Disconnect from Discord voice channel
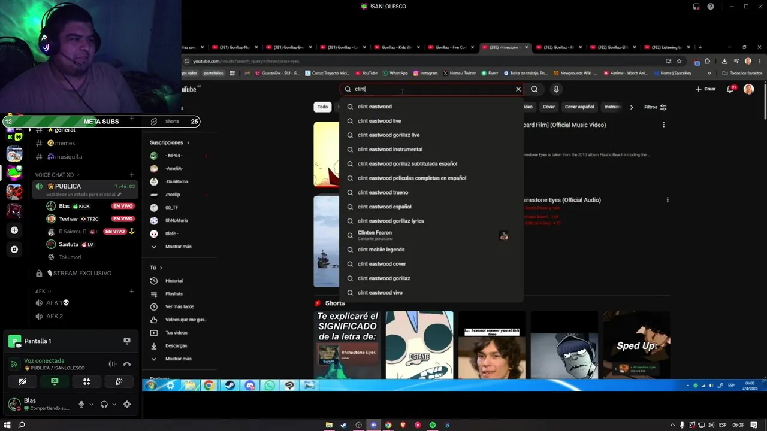Image resolution: width=767 pixels, height=431 pixels. (127, 364)
